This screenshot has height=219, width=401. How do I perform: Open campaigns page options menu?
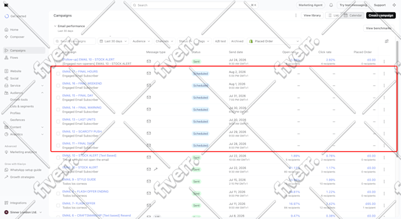(x=296, y=15)
